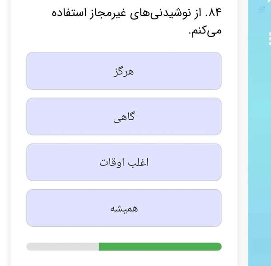Mark همیشه (always) as your answer
Image resolution: width=271 pixels, height=266 pixels.
pyautogui.click(x=124, y=208)
